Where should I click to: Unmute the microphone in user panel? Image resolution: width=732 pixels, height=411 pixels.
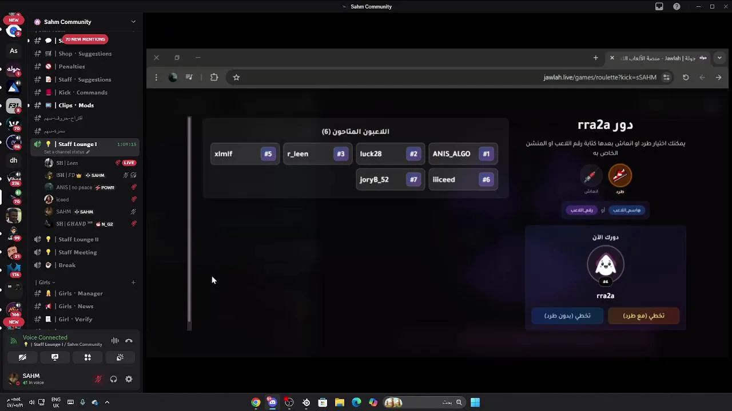(x=98, y=379)
